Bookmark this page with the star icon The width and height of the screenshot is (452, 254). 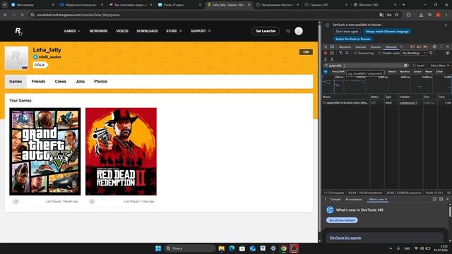[397, 15]
